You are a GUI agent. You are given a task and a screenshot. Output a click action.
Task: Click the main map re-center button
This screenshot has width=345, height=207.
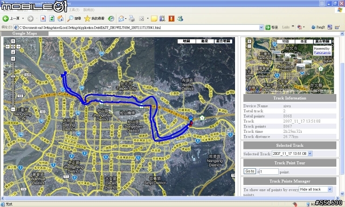pyautogui.click(x=13, y=47)
